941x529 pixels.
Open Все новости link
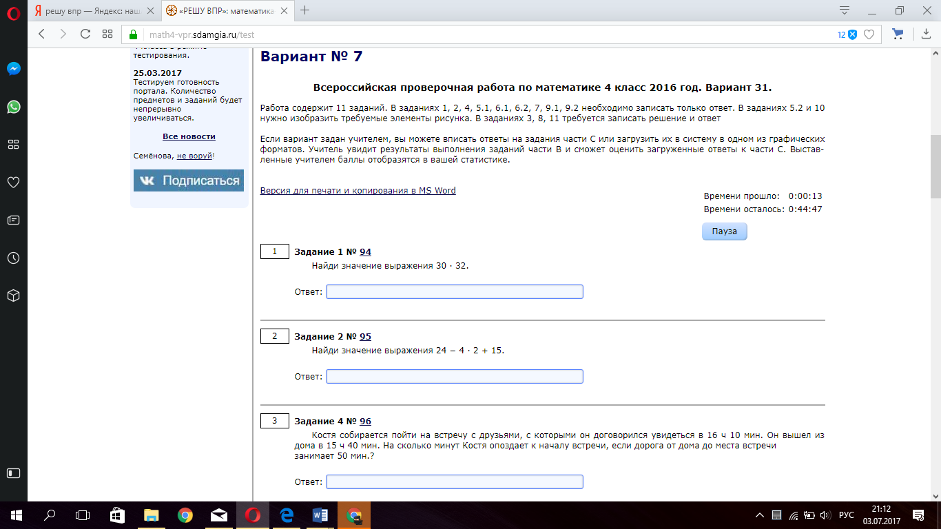pyautogui.click(x=189, y=136)
